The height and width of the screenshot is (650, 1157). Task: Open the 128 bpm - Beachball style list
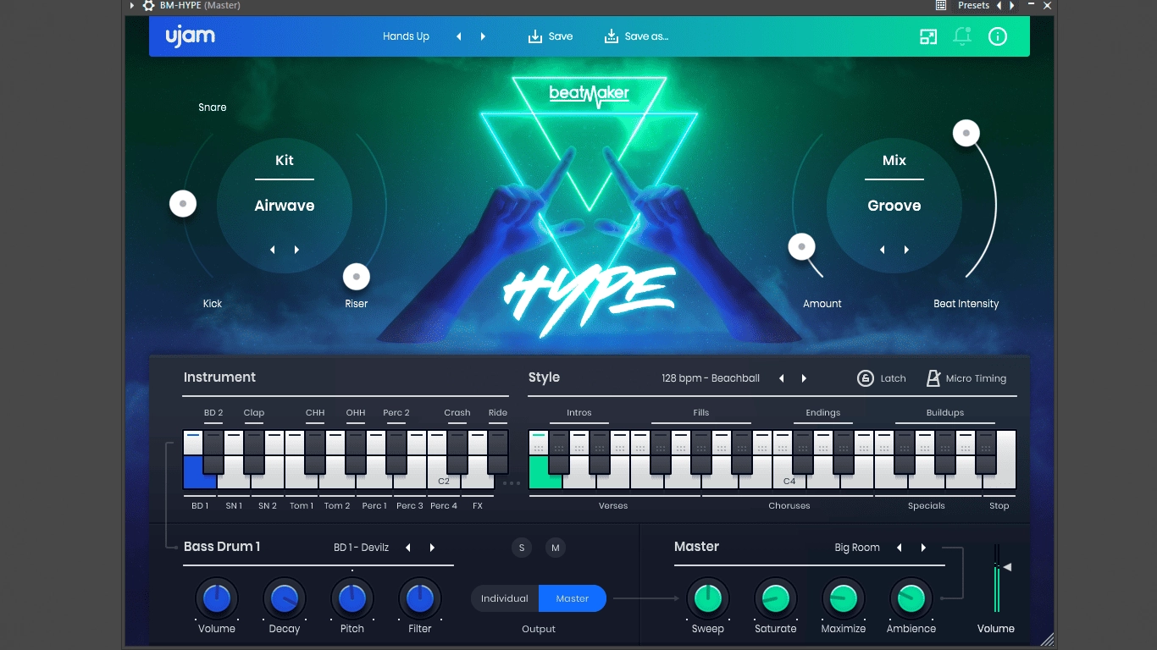pyautogui.click(x=711, y=378)
